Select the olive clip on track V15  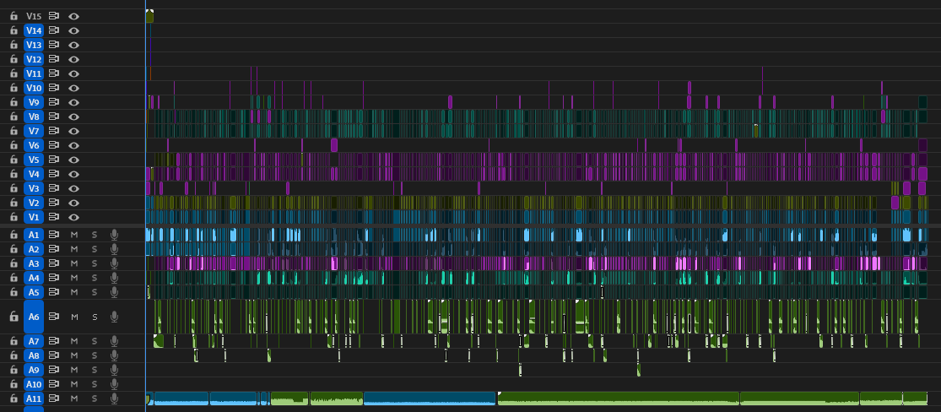point(149,16)
